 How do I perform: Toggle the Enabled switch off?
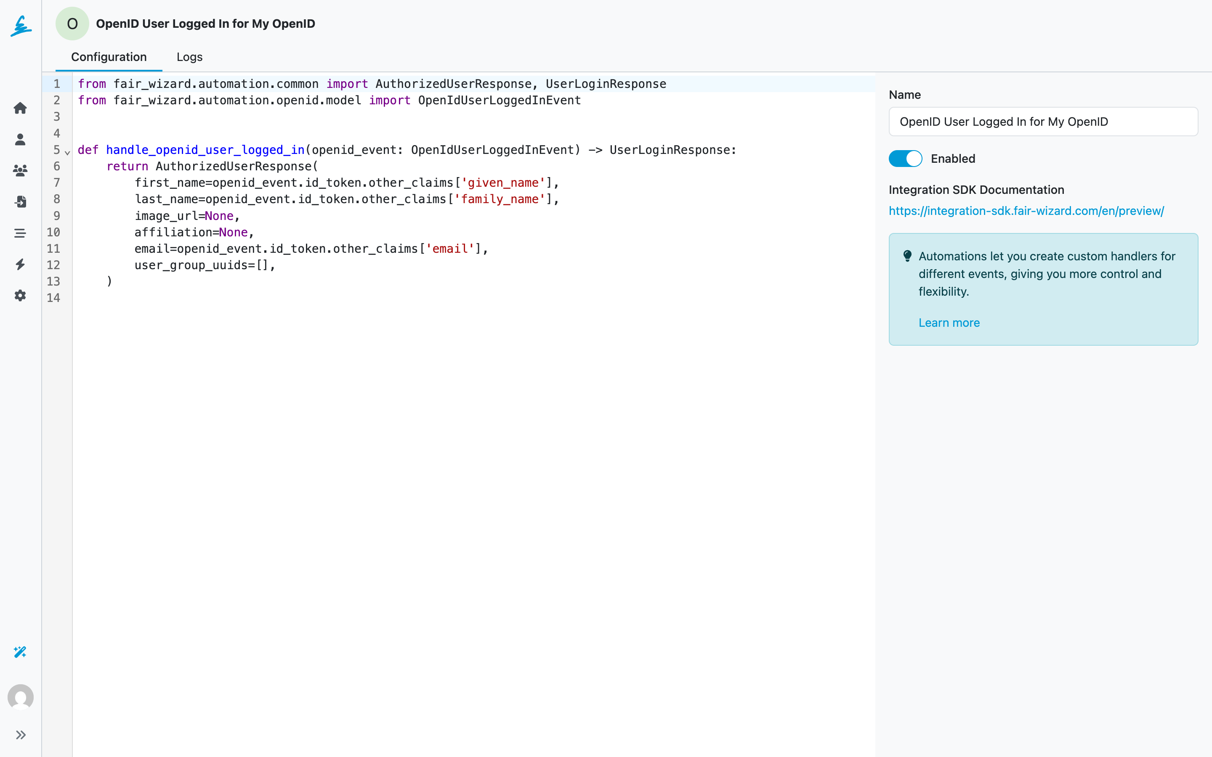(905, 159)
